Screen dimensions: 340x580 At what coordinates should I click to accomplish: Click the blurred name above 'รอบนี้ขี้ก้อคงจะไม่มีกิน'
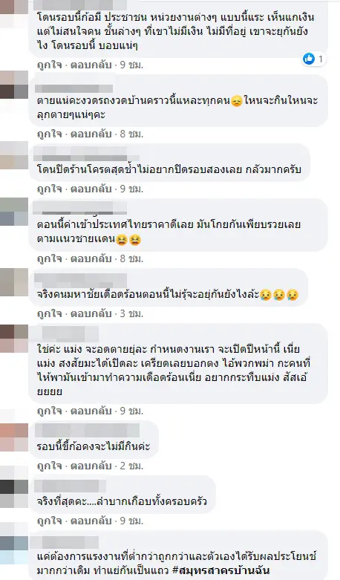[87, 431]
